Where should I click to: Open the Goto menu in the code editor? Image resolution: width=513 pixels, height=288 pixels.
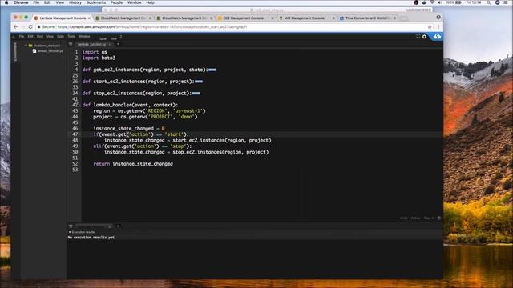click(x=61, y=37)
